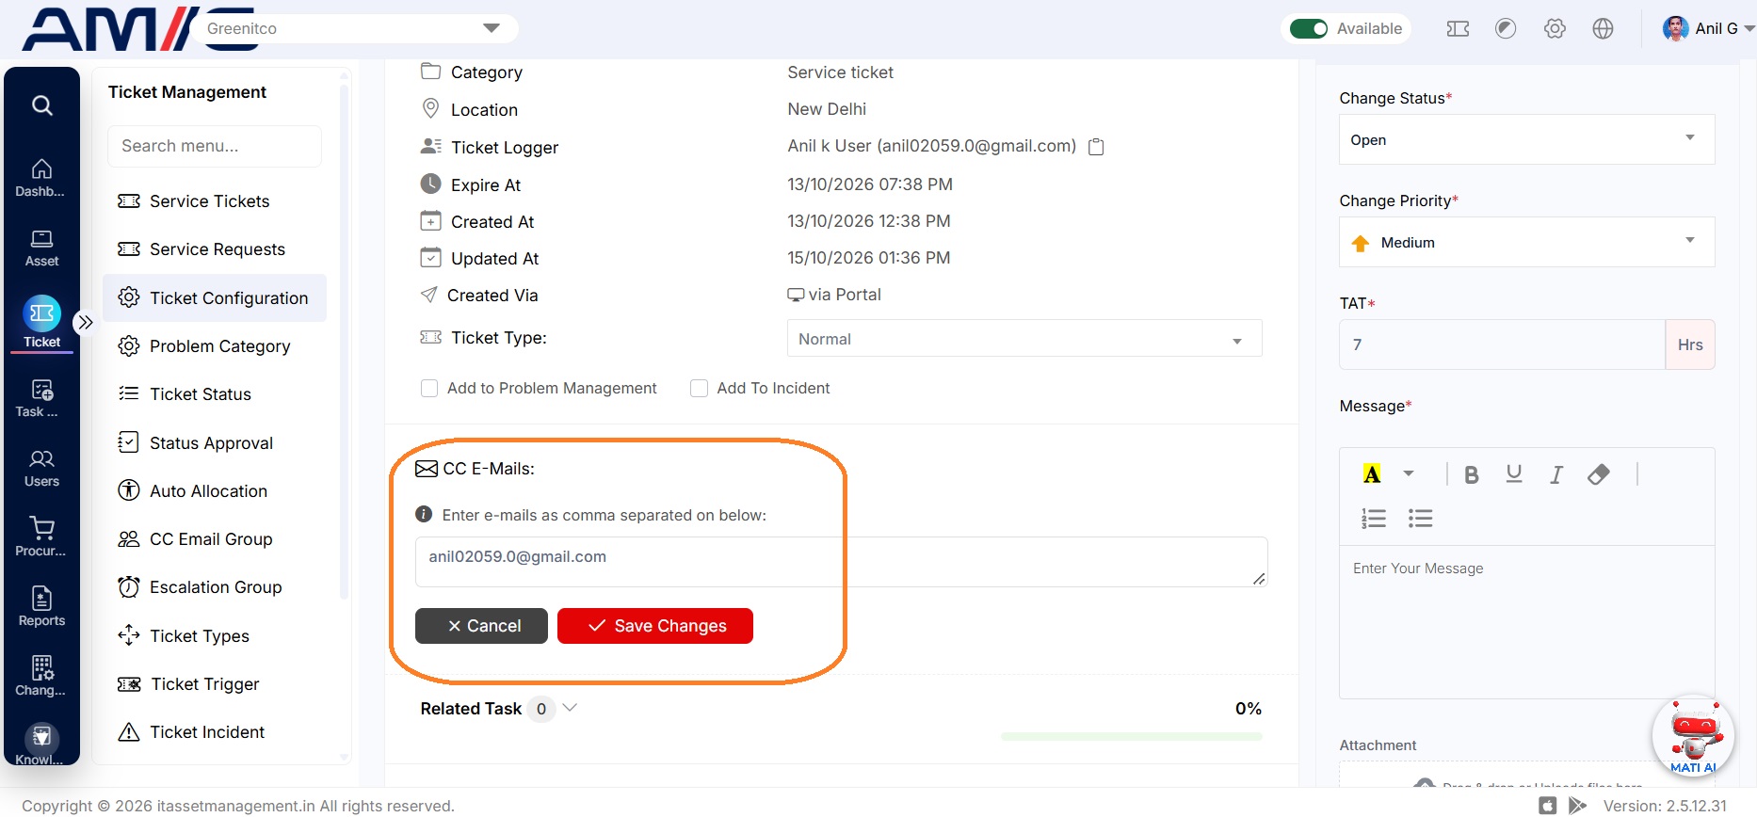Screen dimensions: 1757x817
Task: Check the Add To Incident box
Action: (699, 388)
